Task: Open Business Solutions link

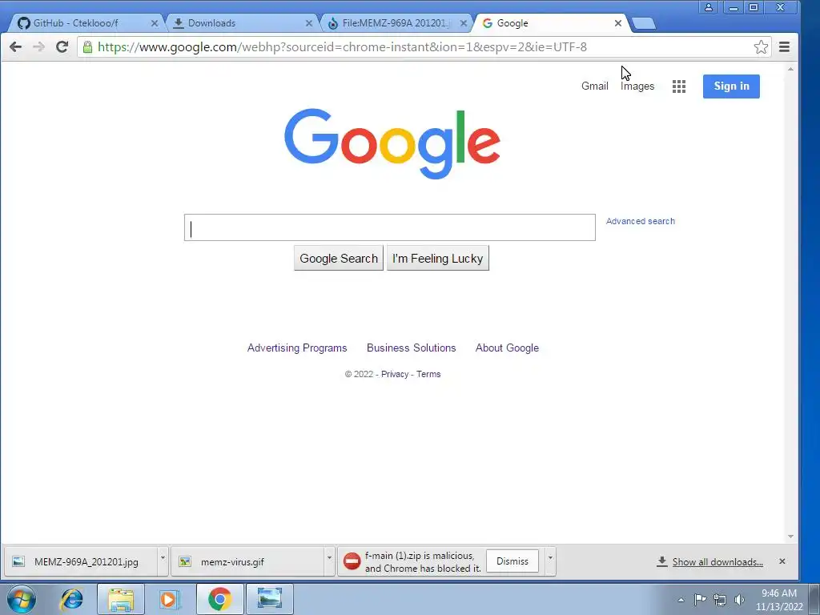Action: (411, 348)
